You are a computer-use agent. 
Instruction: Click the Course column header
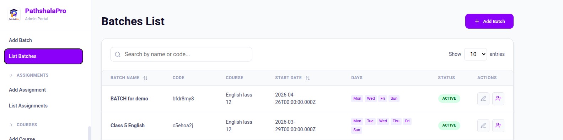tap(235, 78)
